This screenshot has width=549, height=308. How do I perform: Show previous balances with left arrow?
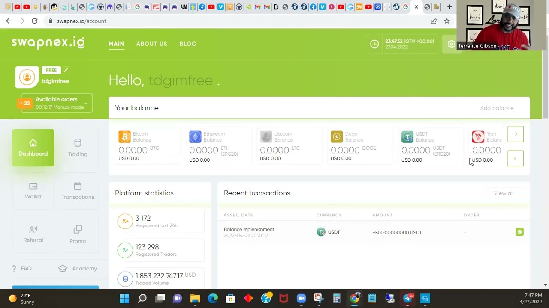[516, 158]
